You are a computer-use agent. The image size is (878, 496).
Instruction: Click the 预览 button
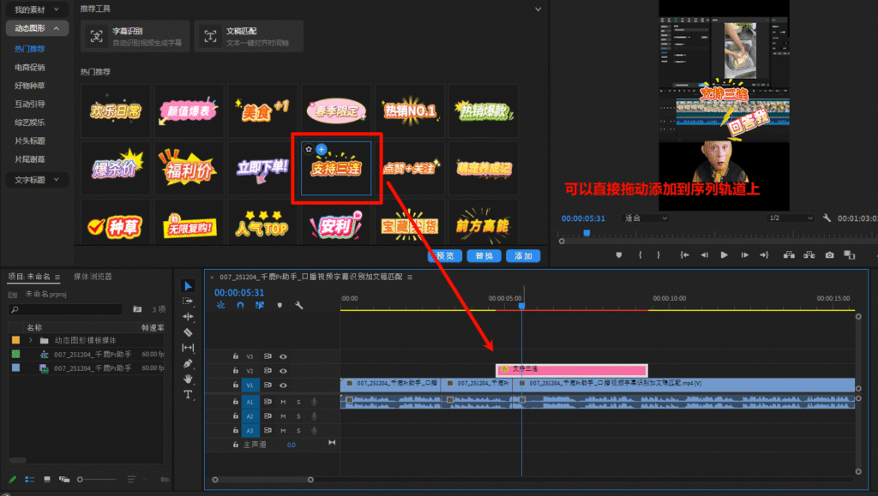pos(444,255)
